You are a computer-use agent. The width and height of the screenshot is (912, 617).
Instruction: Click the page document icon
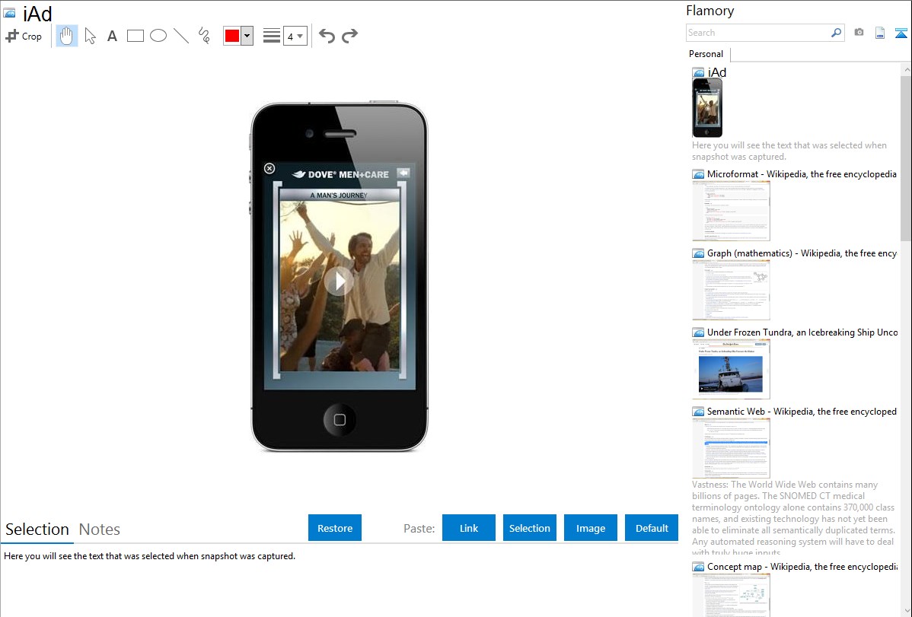click(x=880, y=33)
